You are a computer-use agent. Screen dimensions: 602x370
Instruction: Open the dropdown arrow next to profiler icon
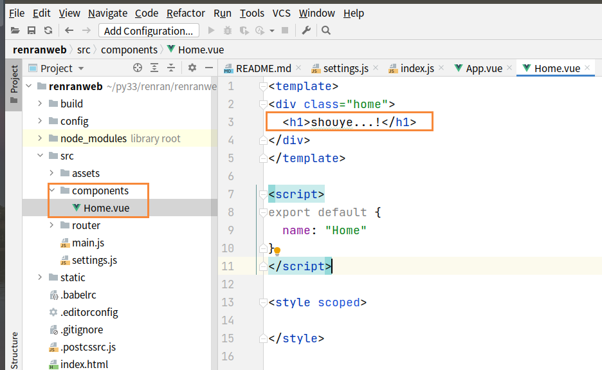click(272, 31)
